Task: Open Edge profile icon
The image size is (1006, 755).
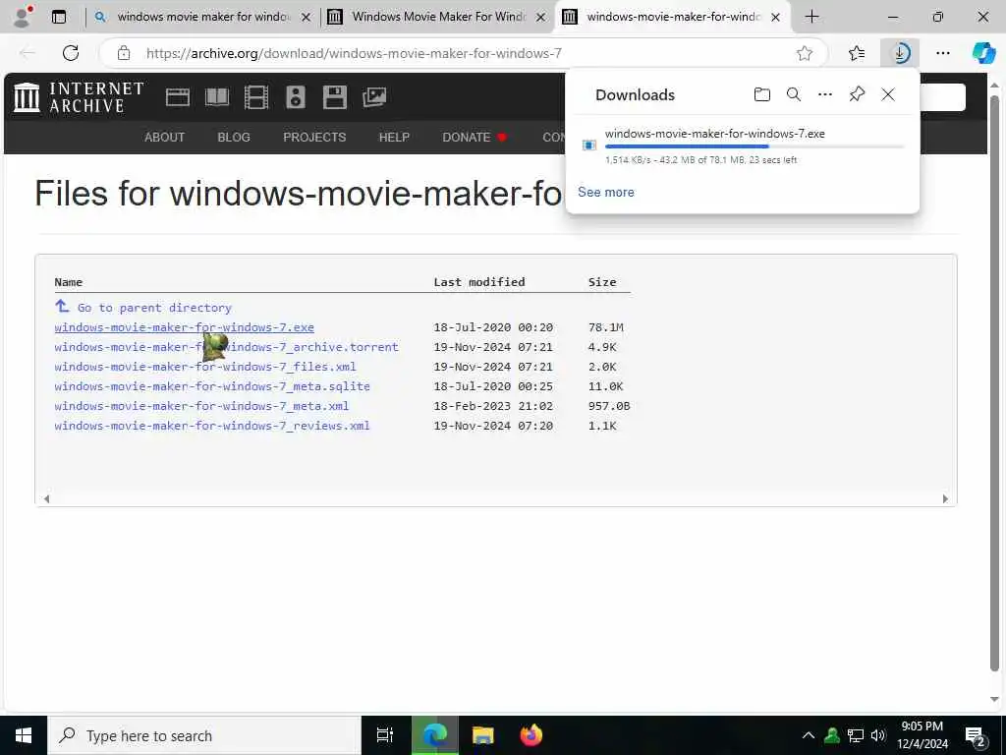Action: point(22,16)
